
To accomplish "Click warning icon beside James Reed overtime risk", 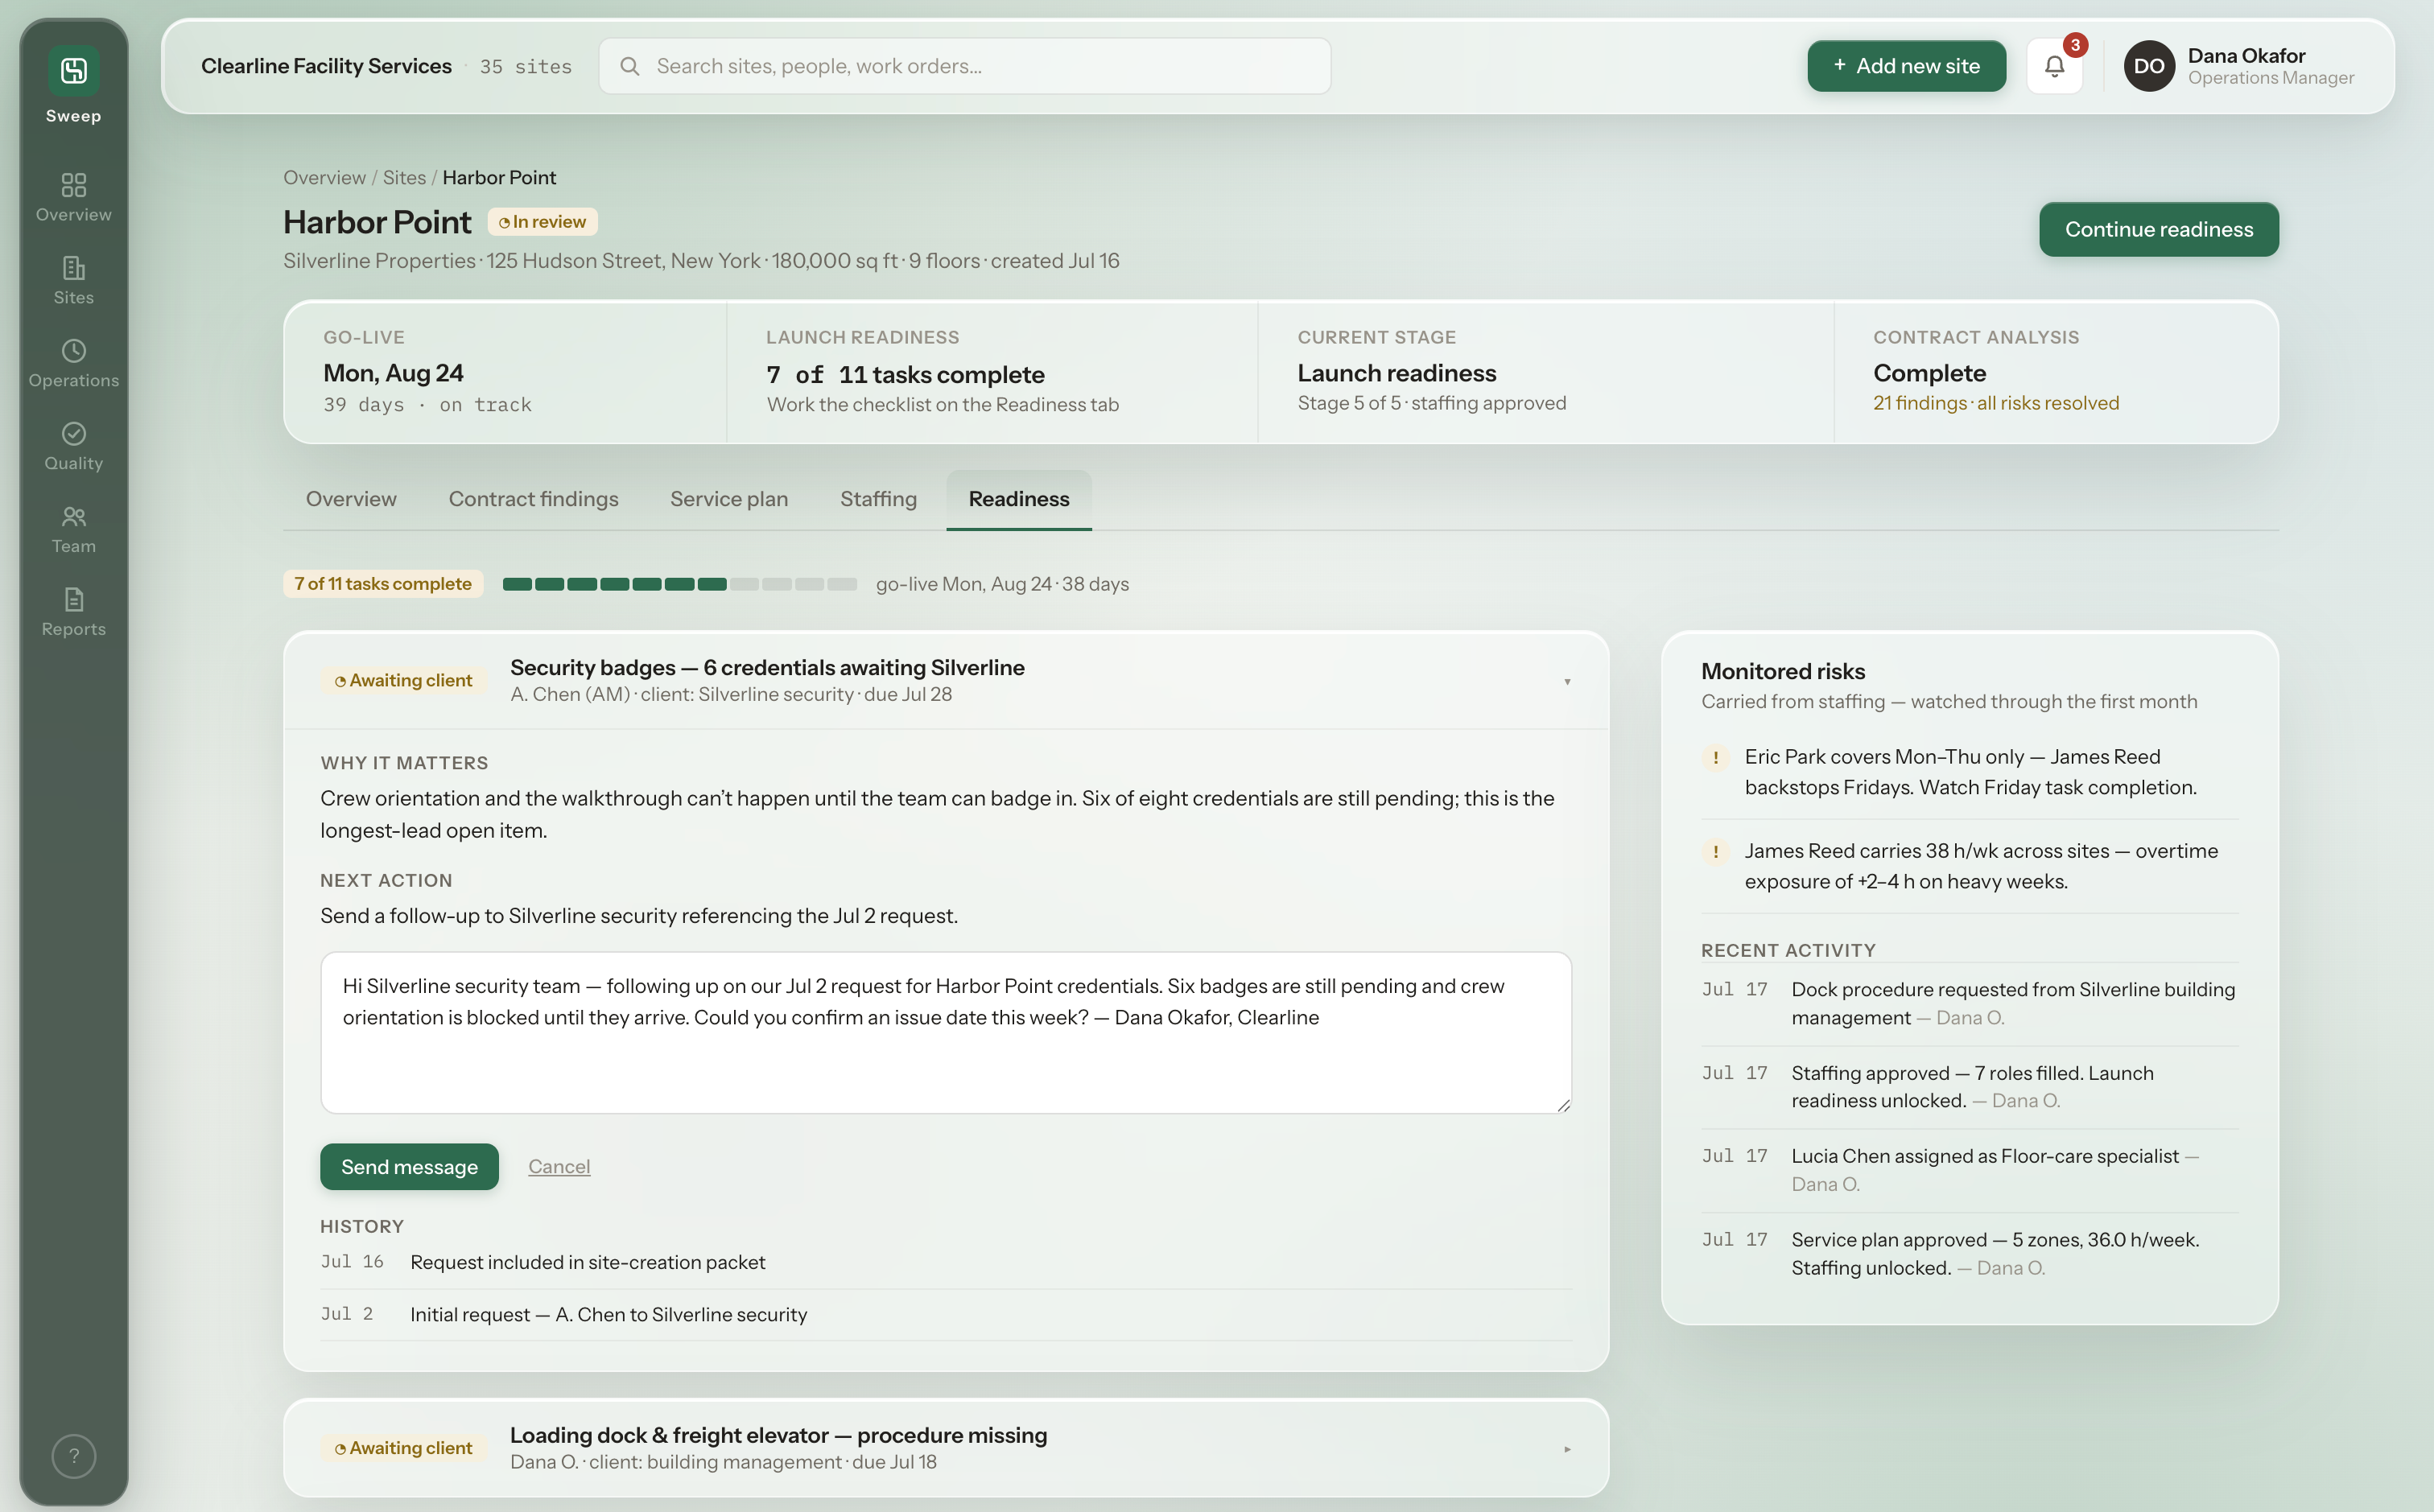I will click(x=1716, y=852).
